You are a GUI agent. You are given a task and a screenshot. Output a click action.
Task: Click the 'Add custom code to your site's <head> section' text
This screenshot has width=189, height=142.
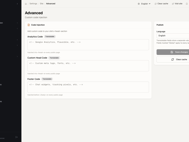(x=47, y=31)
